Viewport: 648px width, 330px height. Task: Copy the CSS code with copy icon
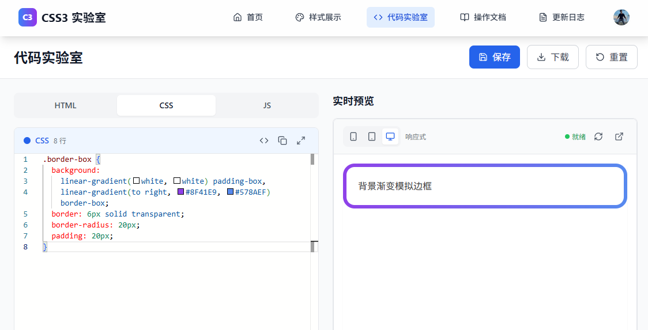[282, 141]
